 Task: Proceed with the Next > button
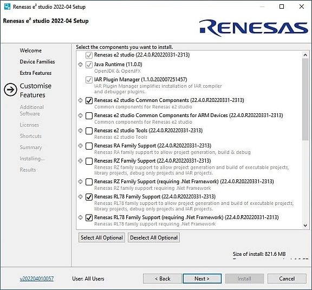[202, 279]
